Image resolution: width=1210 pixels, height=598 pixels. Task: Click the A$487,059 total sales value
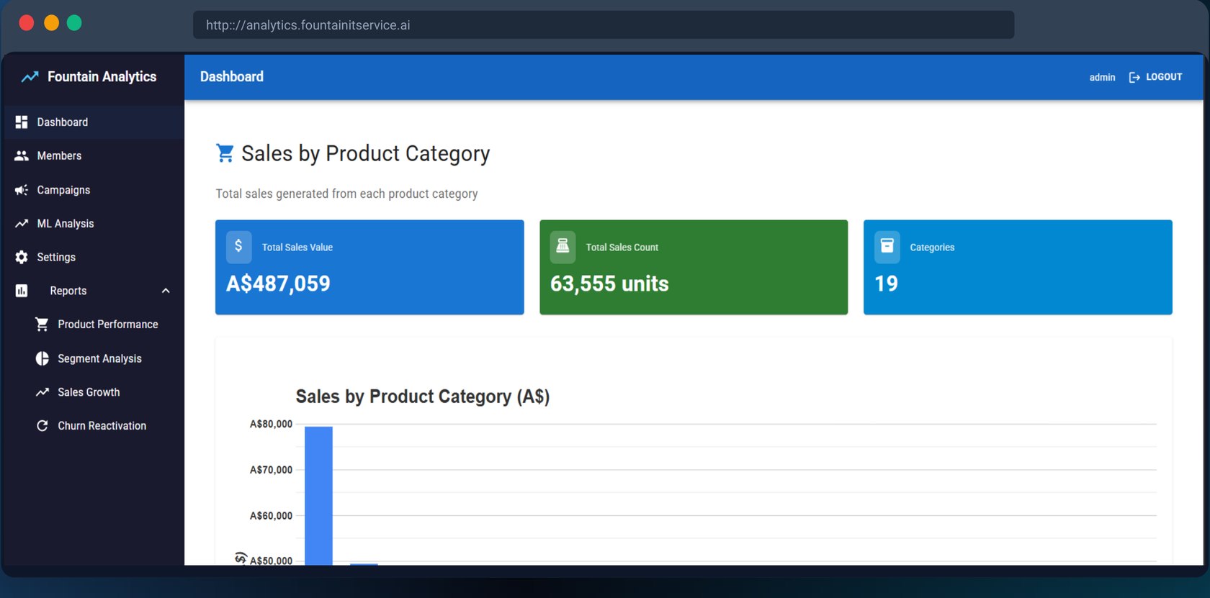(278, 284)
